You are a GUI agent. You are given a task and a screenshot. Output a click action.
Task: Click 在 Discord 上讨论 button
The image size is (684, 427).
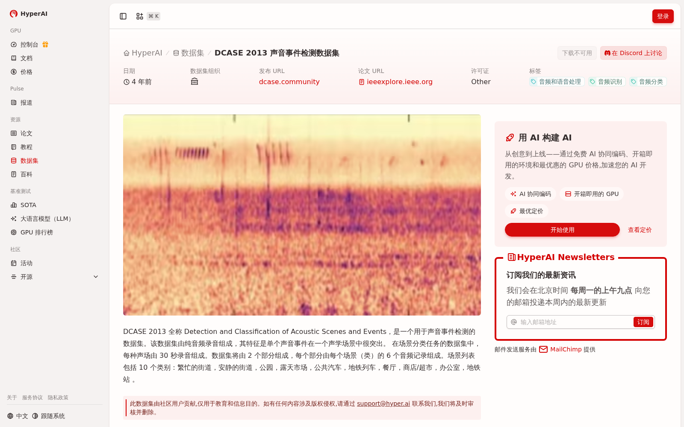click(x=633, y=53)
